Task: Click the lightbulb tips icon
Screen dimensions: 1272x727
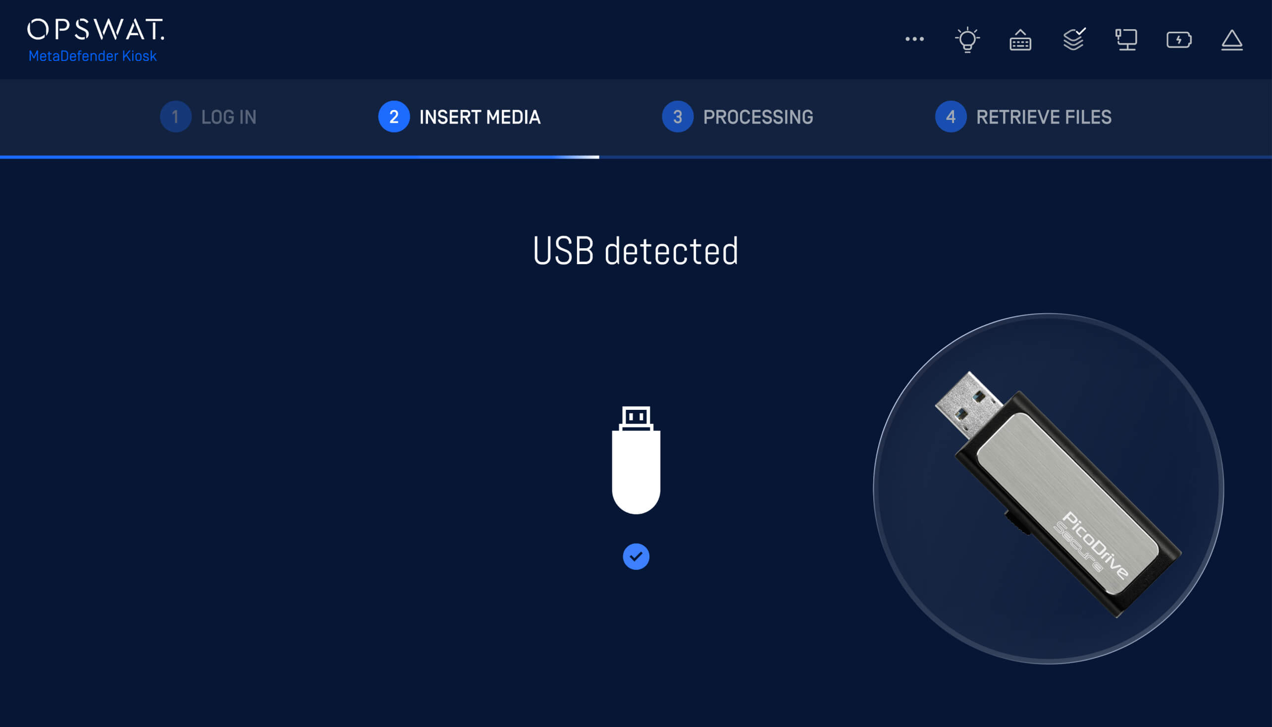Action: (x=967, y=40)
